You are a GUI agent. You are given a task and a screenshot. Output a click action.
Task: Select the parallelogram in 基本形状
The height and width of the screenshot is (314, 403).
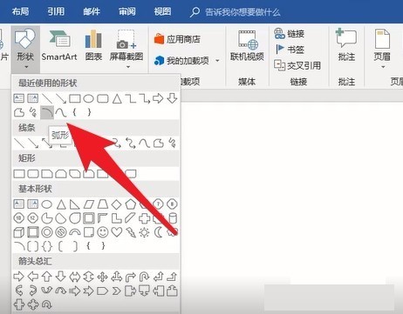pos(89,204)
